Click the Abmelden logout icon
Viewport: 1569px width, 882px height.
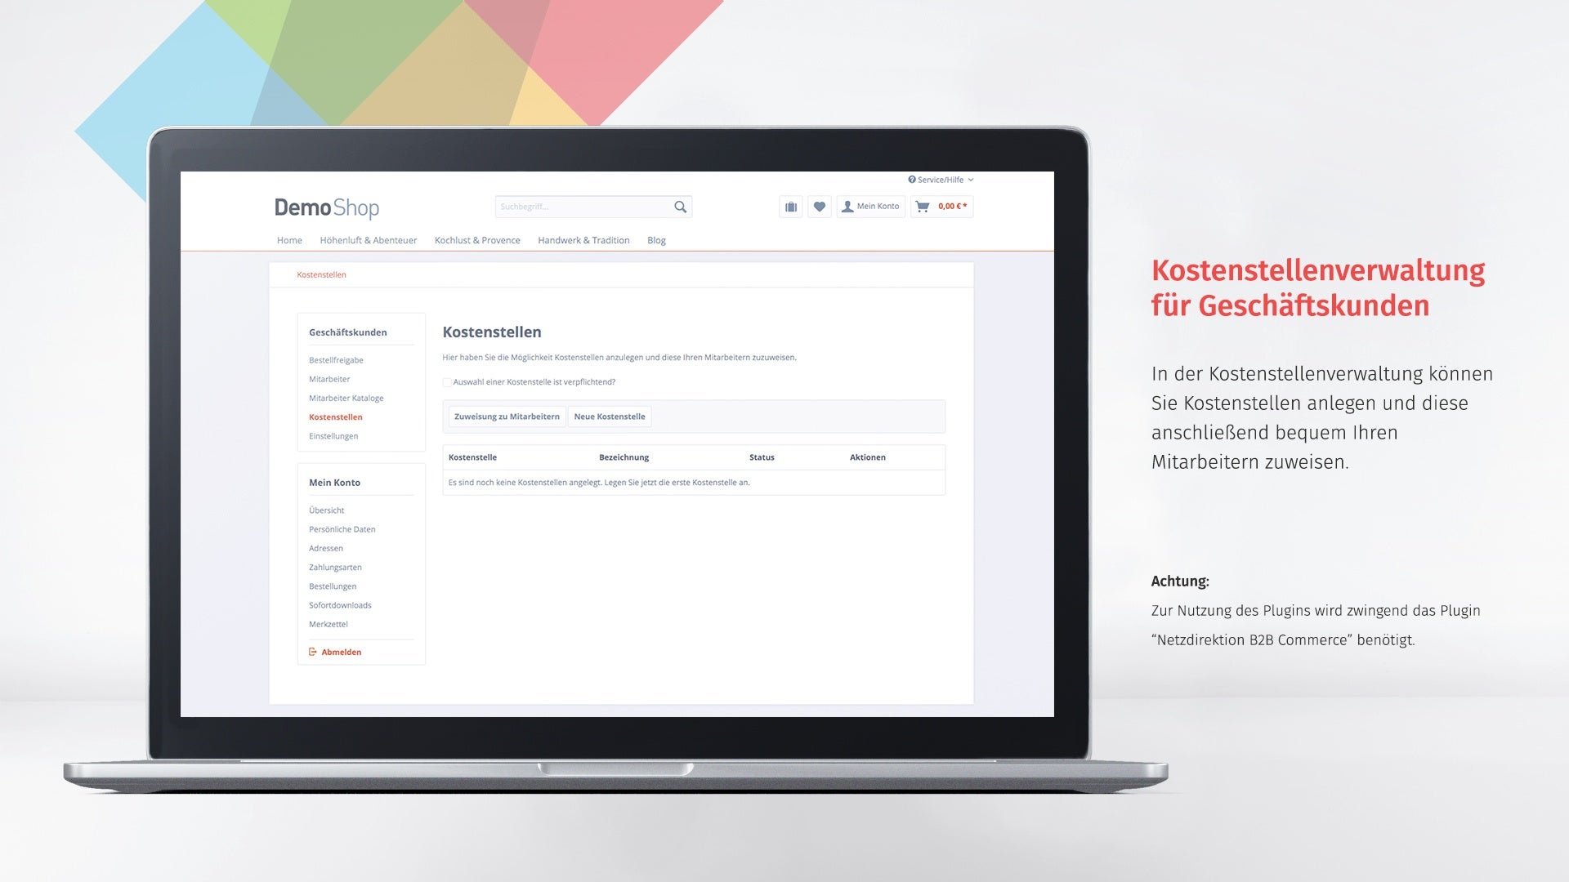311,652
